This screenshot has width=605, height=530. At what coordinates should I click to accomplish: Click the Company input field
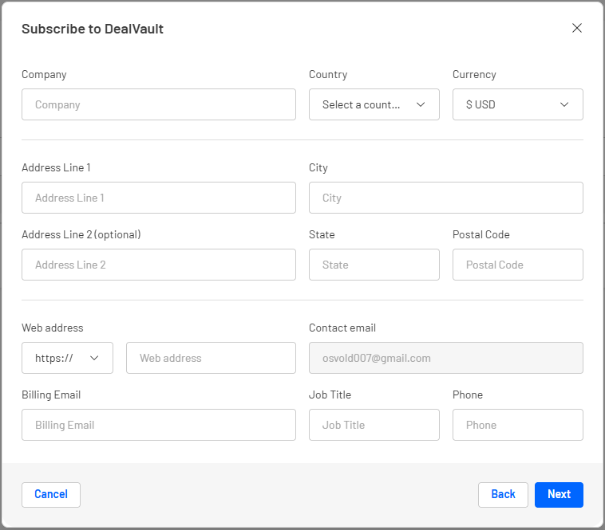pyautogui.click(x=159, y=104)
